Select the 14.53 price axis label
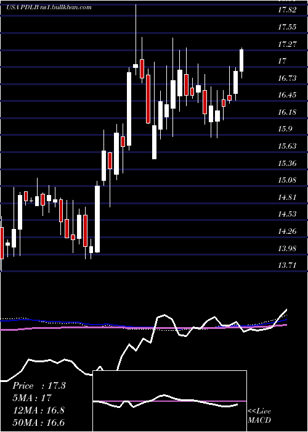Screen dimensions: 308x432 coord(288,214)
